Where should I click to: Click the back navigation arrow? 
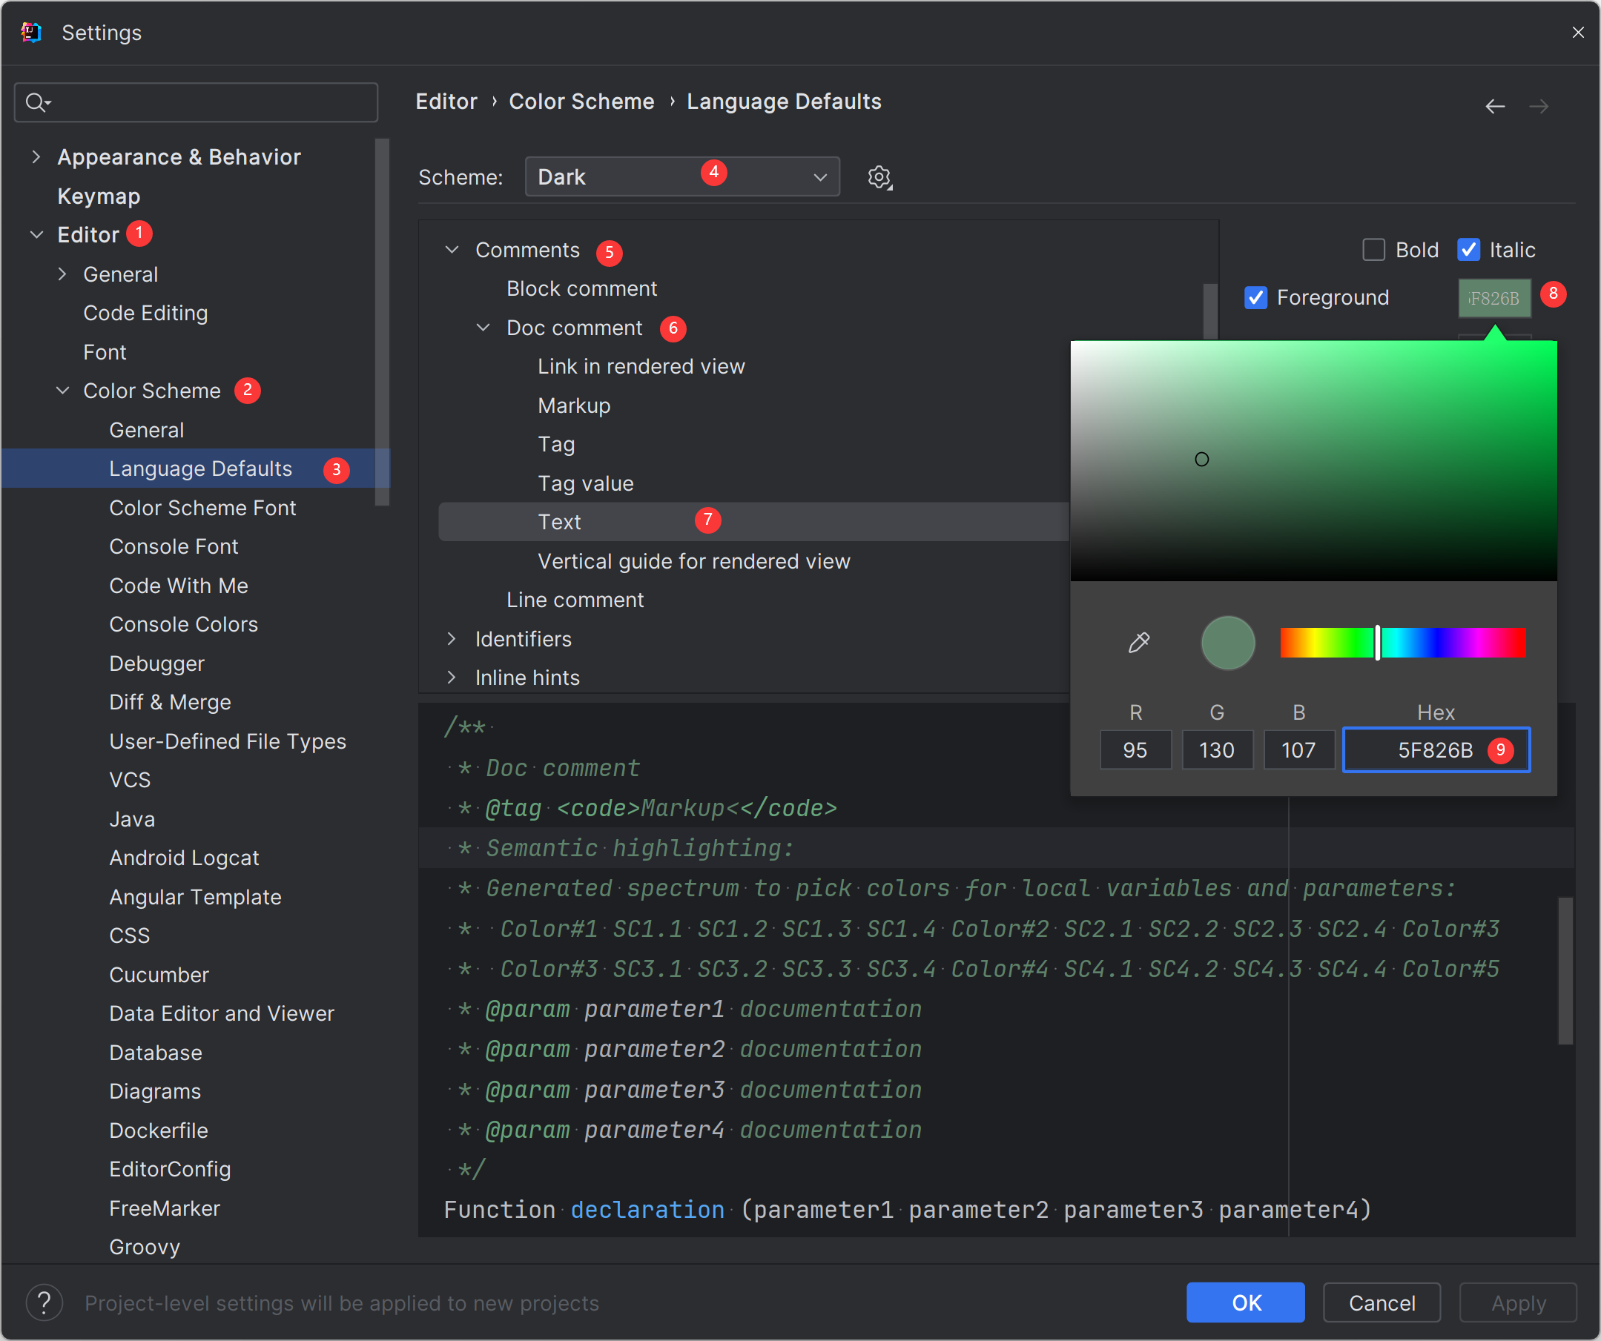coord(1494,106)
